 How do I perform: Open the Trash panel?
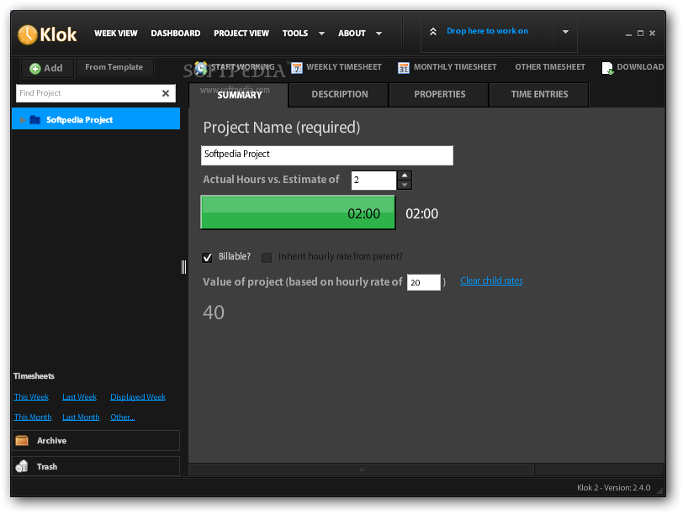(x=96, y=466)
